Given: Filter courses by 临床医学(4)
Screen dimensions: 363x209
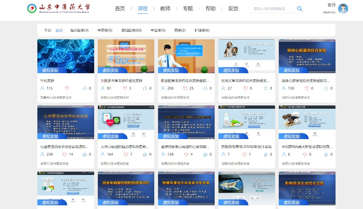Looking at the screenshot, I should pyautogui.click(x=79, y=30).
